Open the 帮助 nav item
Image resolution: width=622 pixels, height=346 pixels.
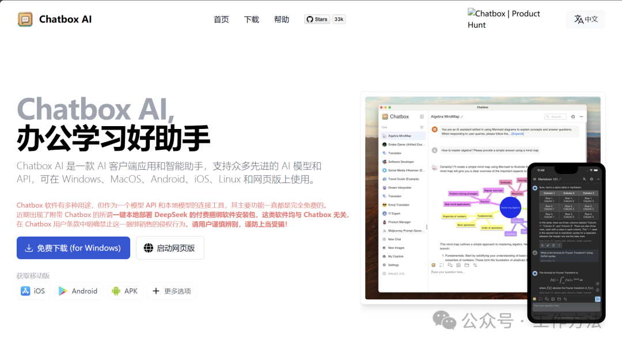(282, 20)
